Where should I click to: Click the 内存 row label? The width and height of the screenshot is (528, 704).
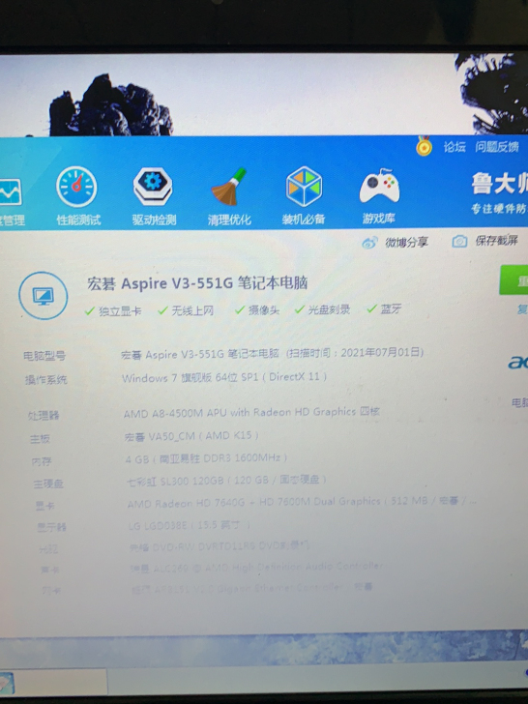(x=42, y=461)
